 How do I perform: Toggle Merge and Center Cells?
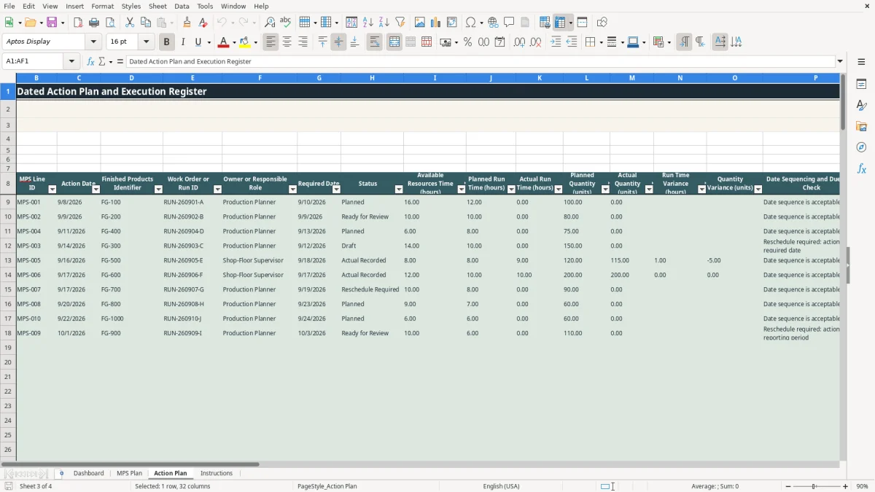pyautogui.click(x=394, y=42)
